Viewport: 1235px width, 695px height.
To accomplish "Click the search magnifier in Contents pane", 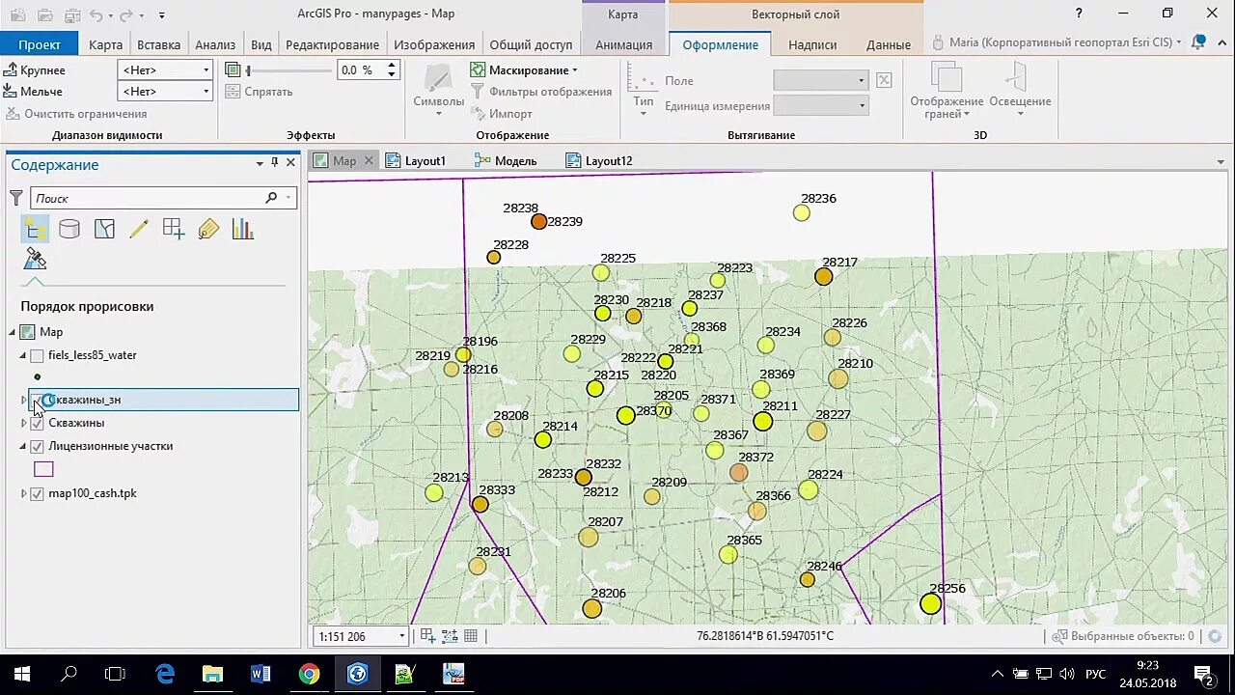I will pos(271,198).
